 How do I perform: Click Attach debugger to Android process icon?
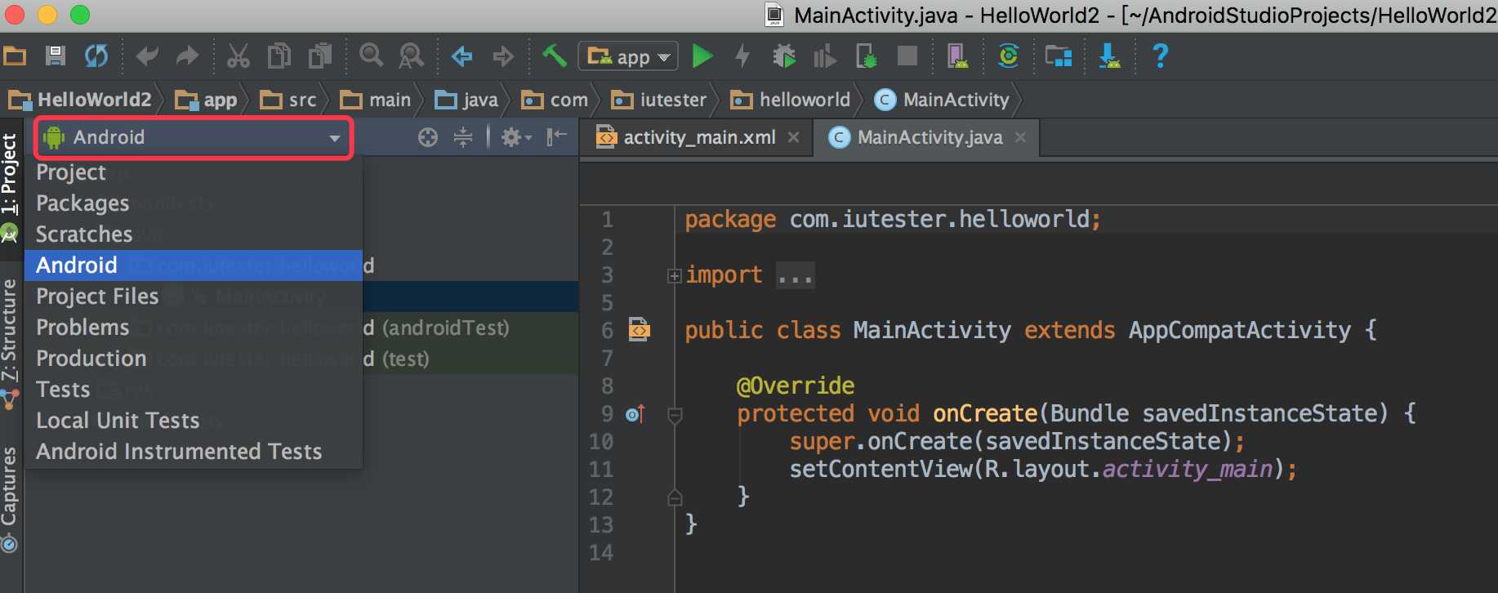[867, 56]
